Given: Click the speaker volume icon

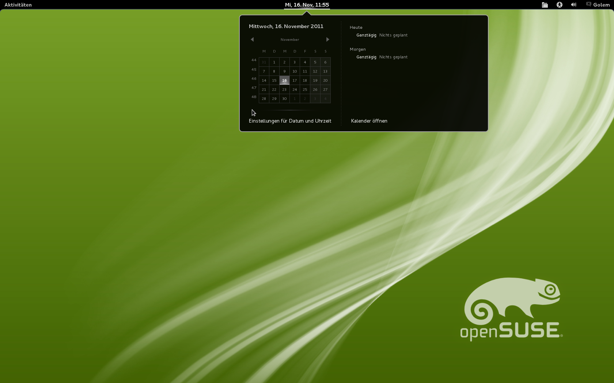Looking at the screenshot, I should [x=573, y=5].
